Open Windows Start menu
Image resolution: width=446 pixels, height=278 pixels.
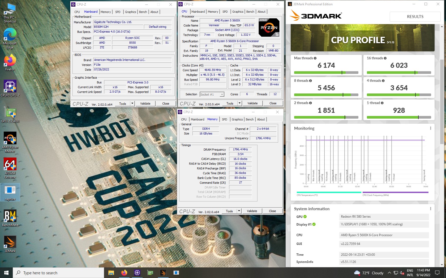click(x=6, y=273)
